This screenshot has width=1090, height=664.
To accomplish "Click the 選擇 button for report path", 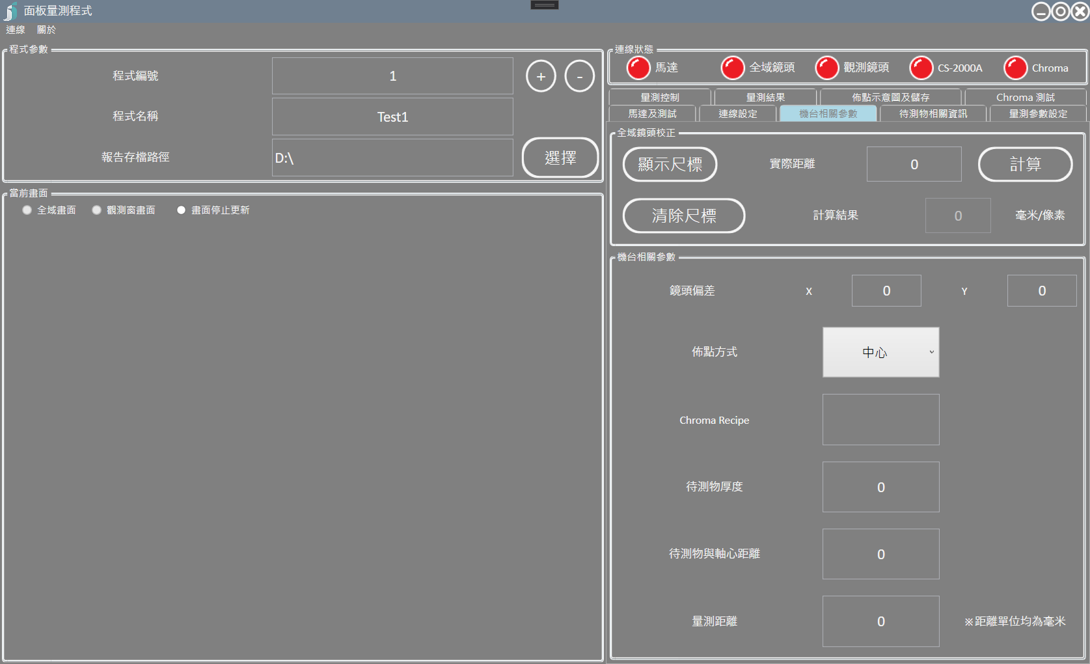I will [x=560, y=158].
